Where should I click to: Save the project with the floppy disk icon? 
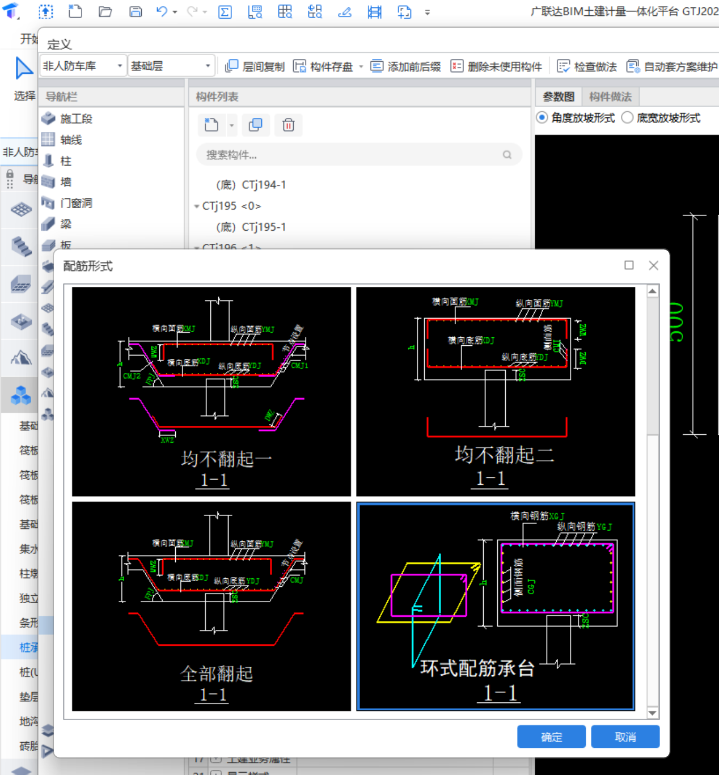(x=136, y=11)
